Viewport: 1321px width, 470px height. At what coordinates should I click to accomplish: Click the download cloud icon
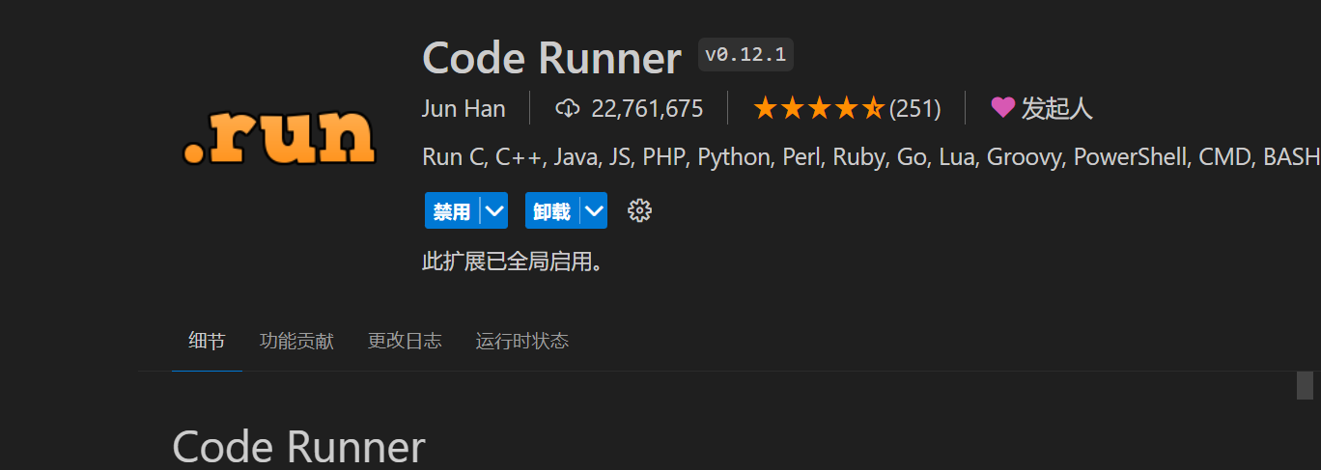tap(568, 108)
